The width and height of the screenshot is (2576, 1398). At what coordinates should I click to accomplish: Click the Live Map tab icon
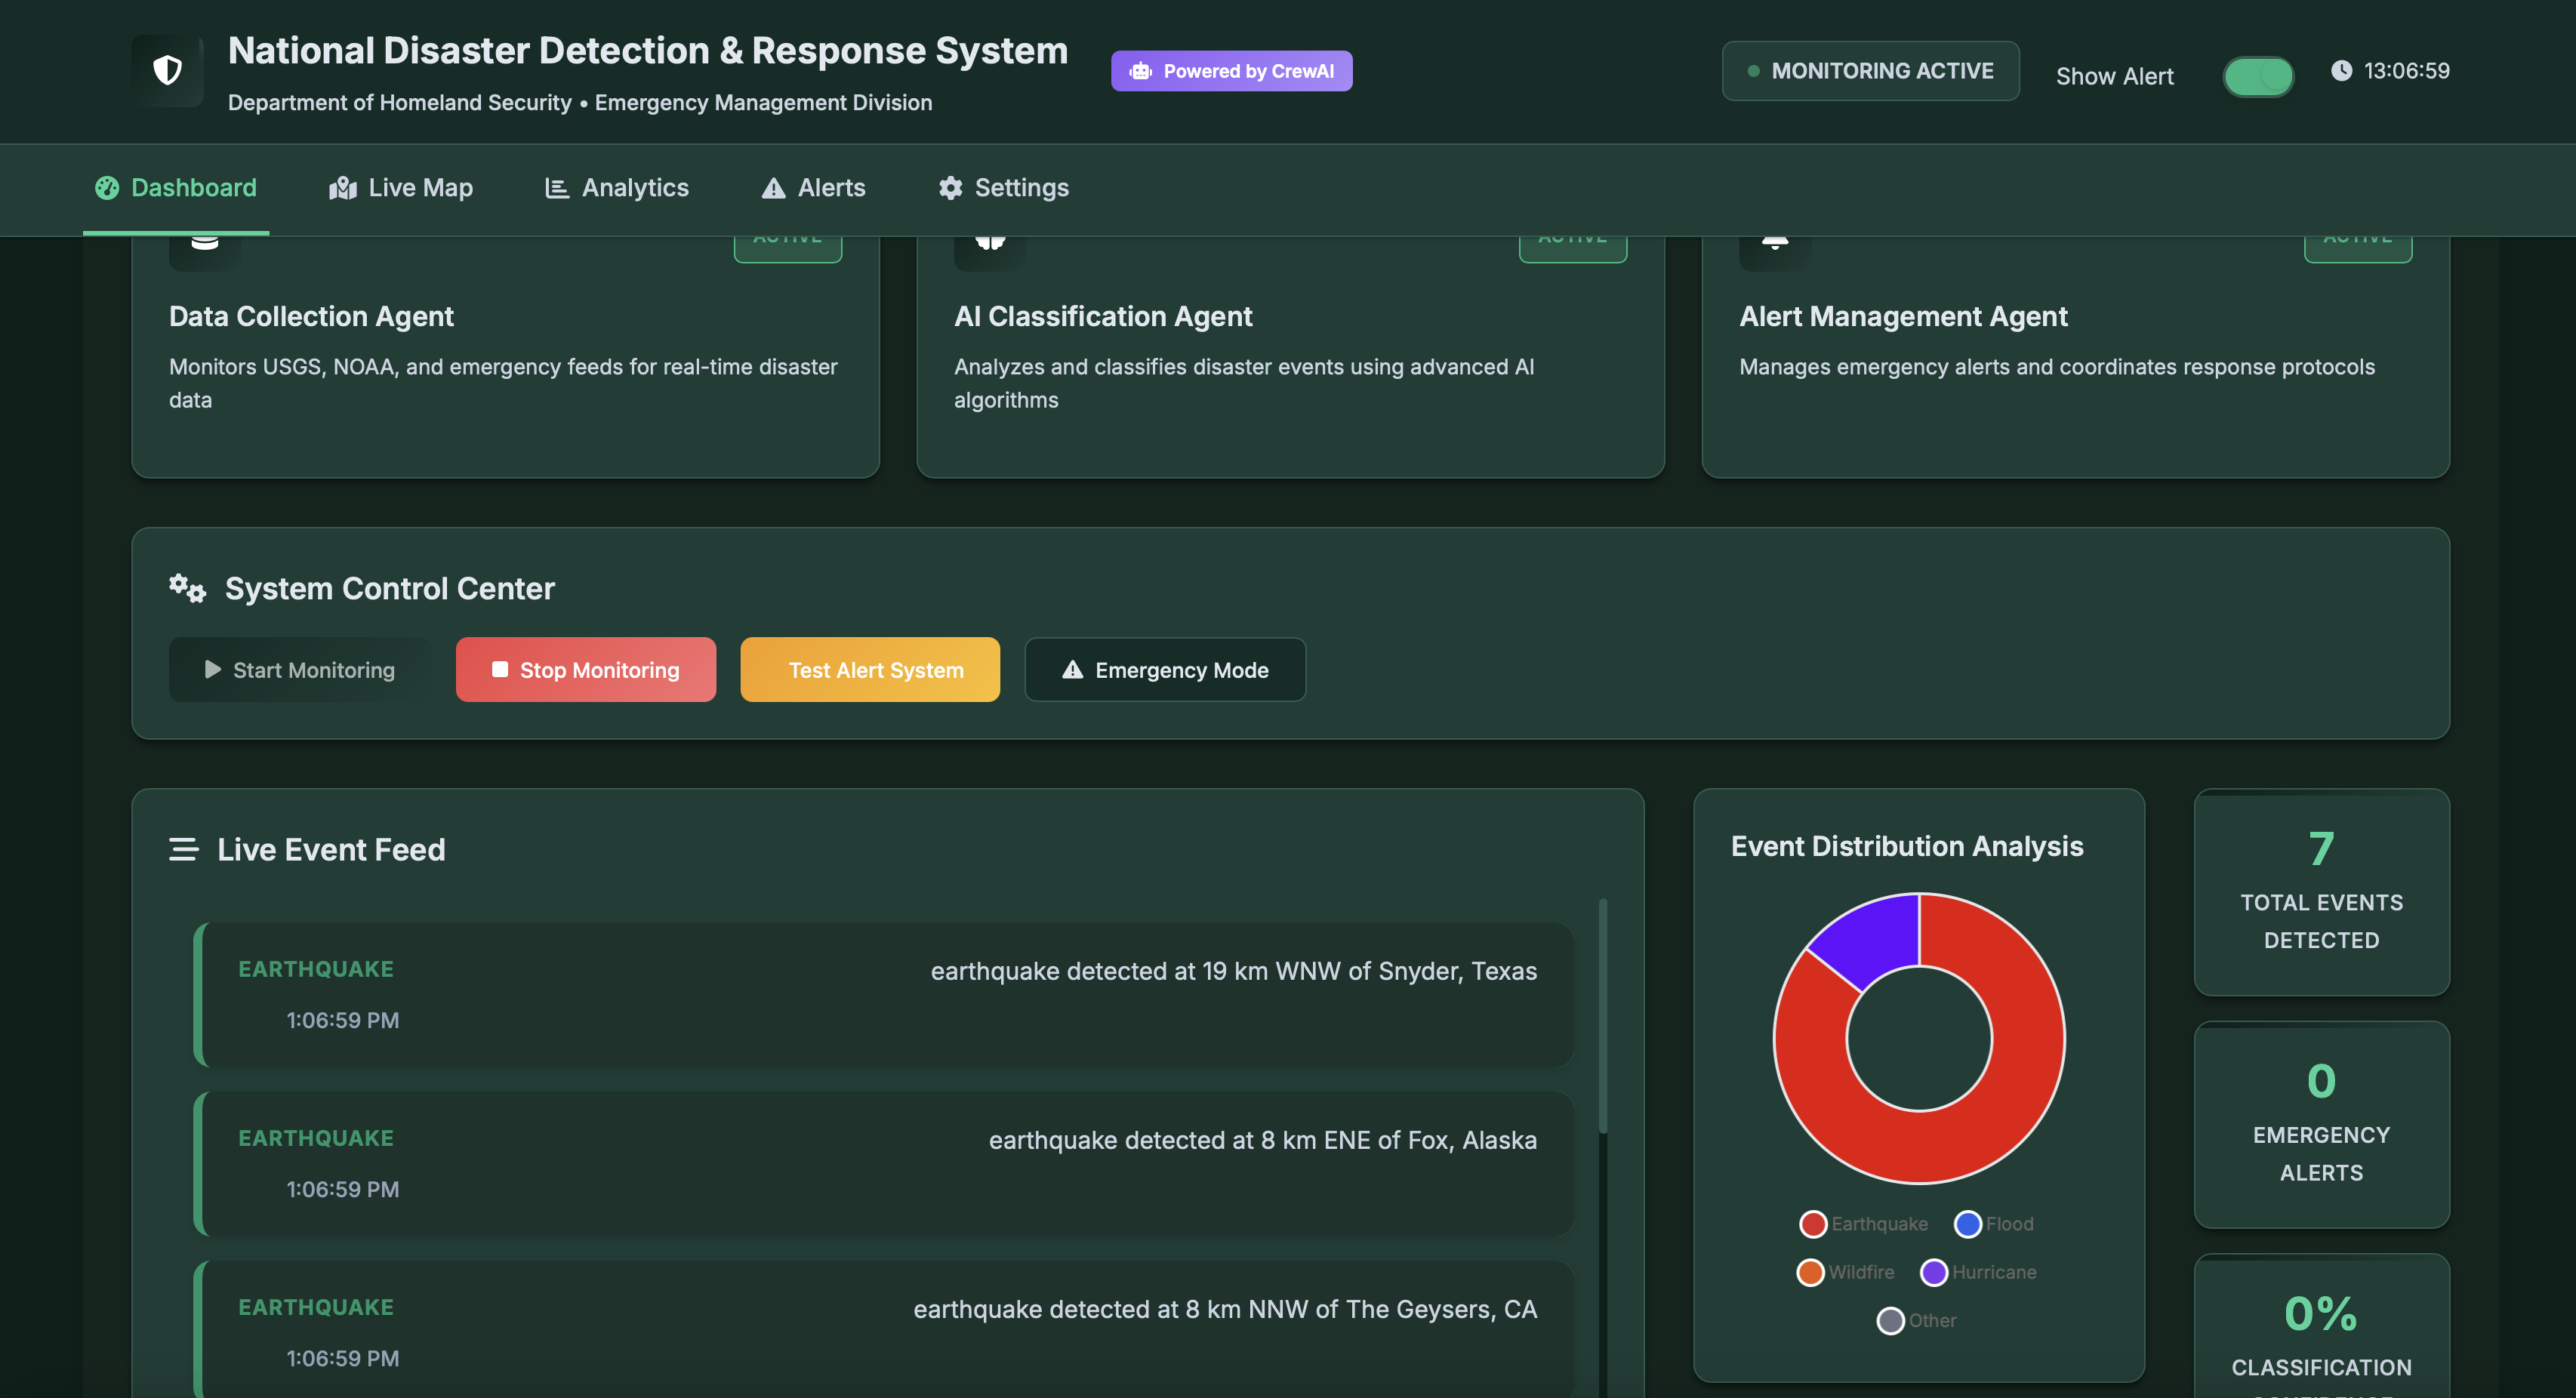(x=343, y=188)
